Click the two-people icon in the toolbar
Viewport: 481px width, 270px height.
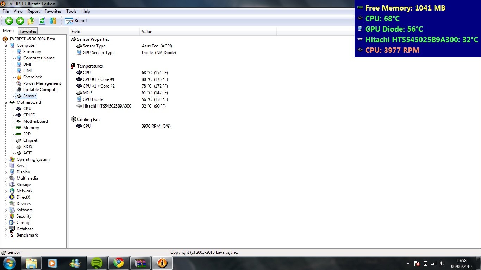53,21
